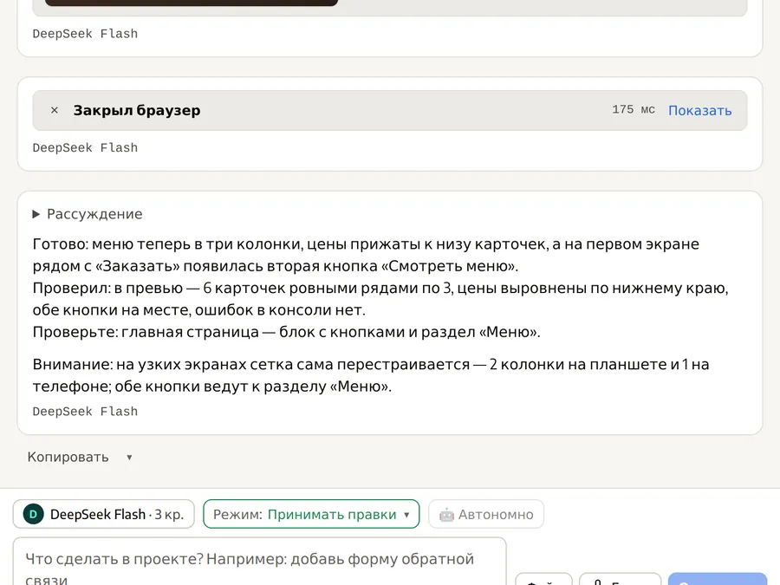This screenshot has height=585, width=780.
Task: Expand the 'Рассуждение' disclosure section
Action: coord(87,214)
